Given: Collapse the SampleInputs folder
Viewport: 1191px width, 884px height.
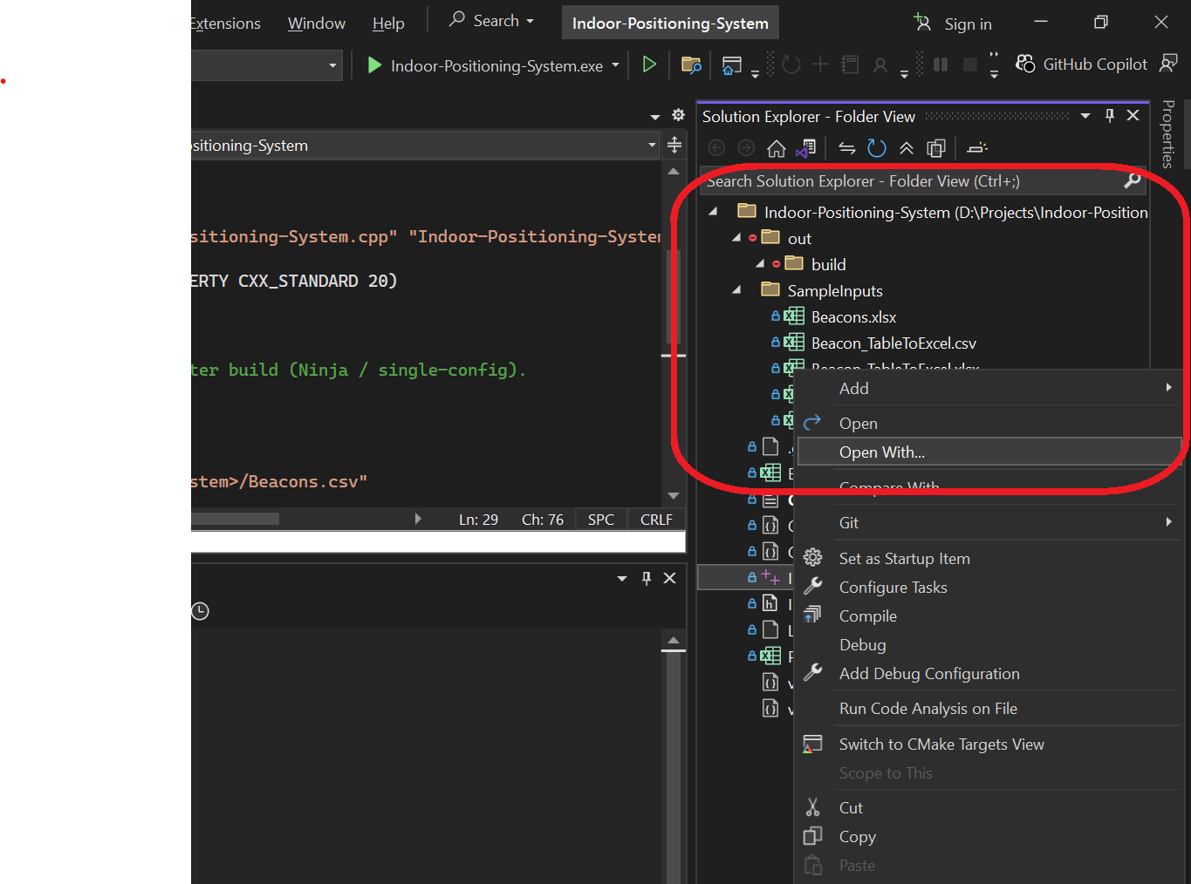Looking at the screenshot, I should tap(737, 290).
